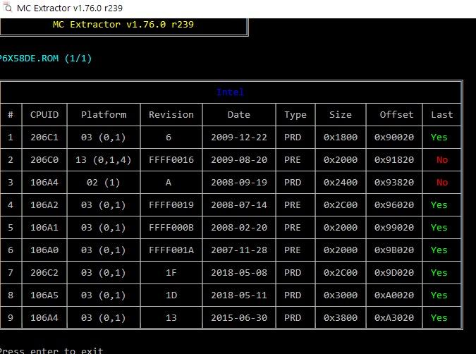Click the 'Platform' column header
Screen dimensions: 476x354
click(104, 114)
